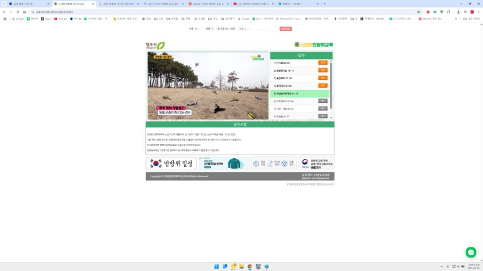Click the lesson list scrollbar down arrow
Viewport: 483px width, 271px height.
coord(331,117)
